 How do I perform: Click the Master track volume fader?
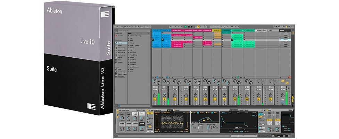[287, 96]
